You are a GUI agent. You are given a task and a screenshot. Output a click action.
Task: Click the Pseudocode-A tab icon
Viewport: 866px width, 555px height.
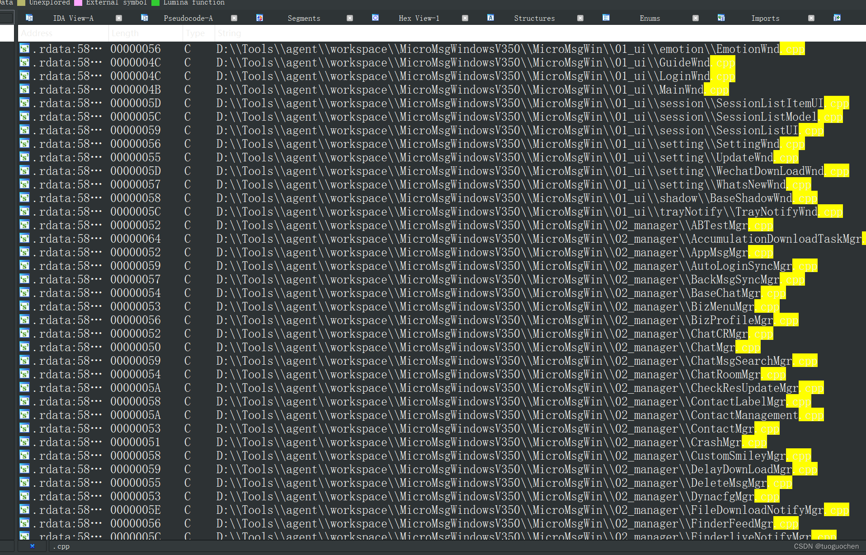[x=145, y=18]
